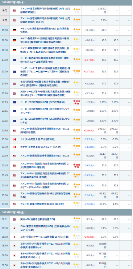Click the US flag at first 未定 row
This screenshot has width=133, height=269.
pyautogui.click(x=14, y=11)
